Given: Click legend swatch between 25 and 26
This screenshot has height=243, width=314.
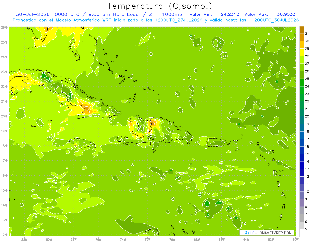Looking at the screenshot, I should pos(302,75).
